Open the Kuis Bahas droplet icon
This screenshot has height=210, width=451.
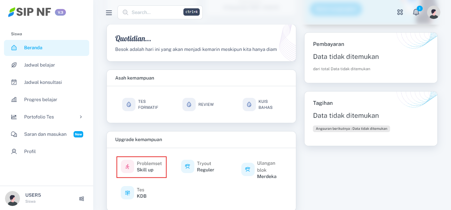click(x=249, y=105)
